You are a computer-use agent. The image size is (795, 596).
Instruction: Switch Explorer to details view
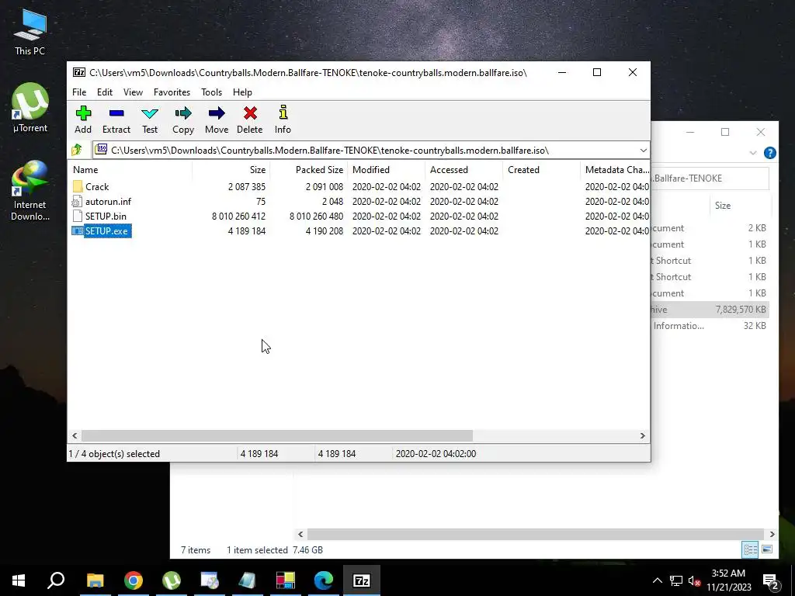pyautogui.click(x=751, y=549)
